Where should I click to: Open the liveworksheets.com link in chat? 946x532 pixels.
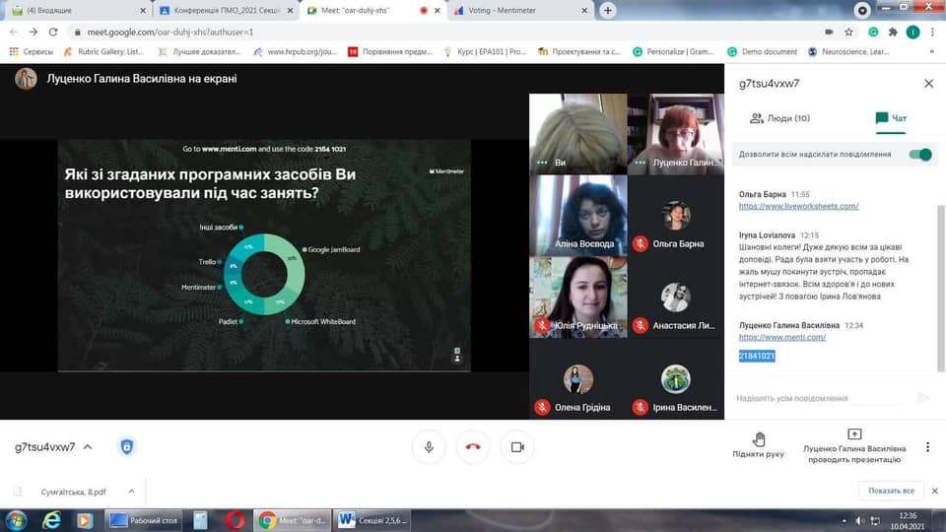[x=798, y=206]
